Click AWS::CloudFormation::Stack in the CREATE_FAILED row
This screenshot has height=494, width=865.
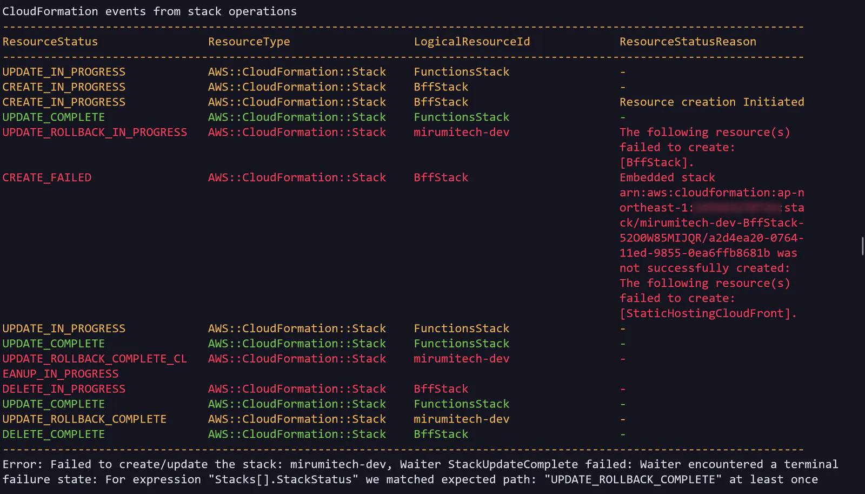coord(297,177)
